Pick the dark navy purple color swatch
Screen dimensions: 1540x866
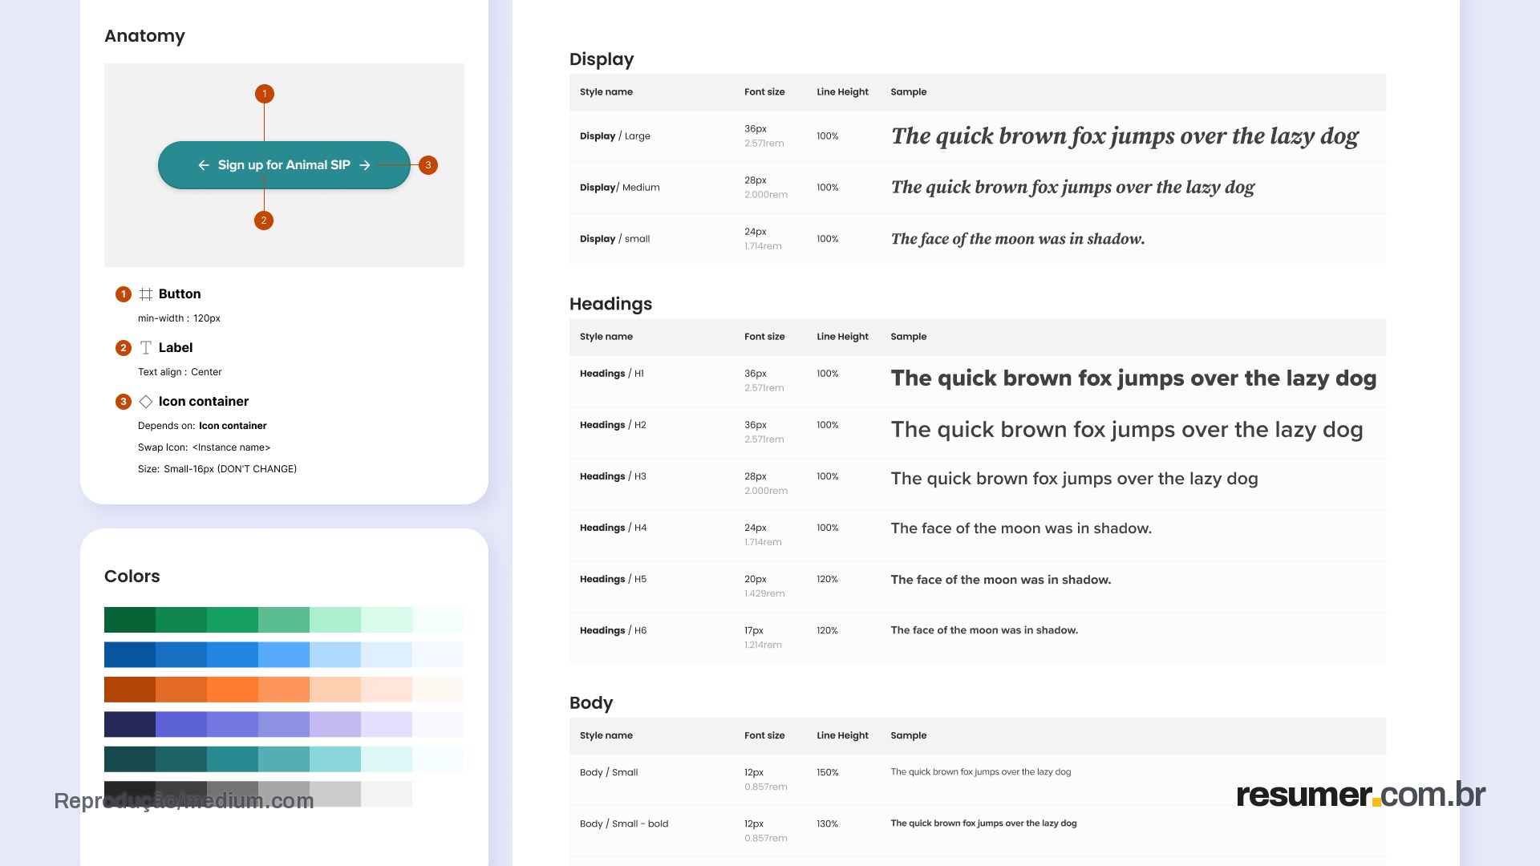click(130, 724)
